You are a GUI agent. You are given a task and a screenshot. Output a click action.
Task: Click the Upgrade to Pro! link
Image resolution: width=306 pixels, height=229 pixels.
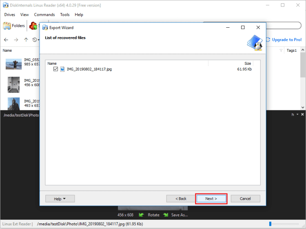point(287,40)
